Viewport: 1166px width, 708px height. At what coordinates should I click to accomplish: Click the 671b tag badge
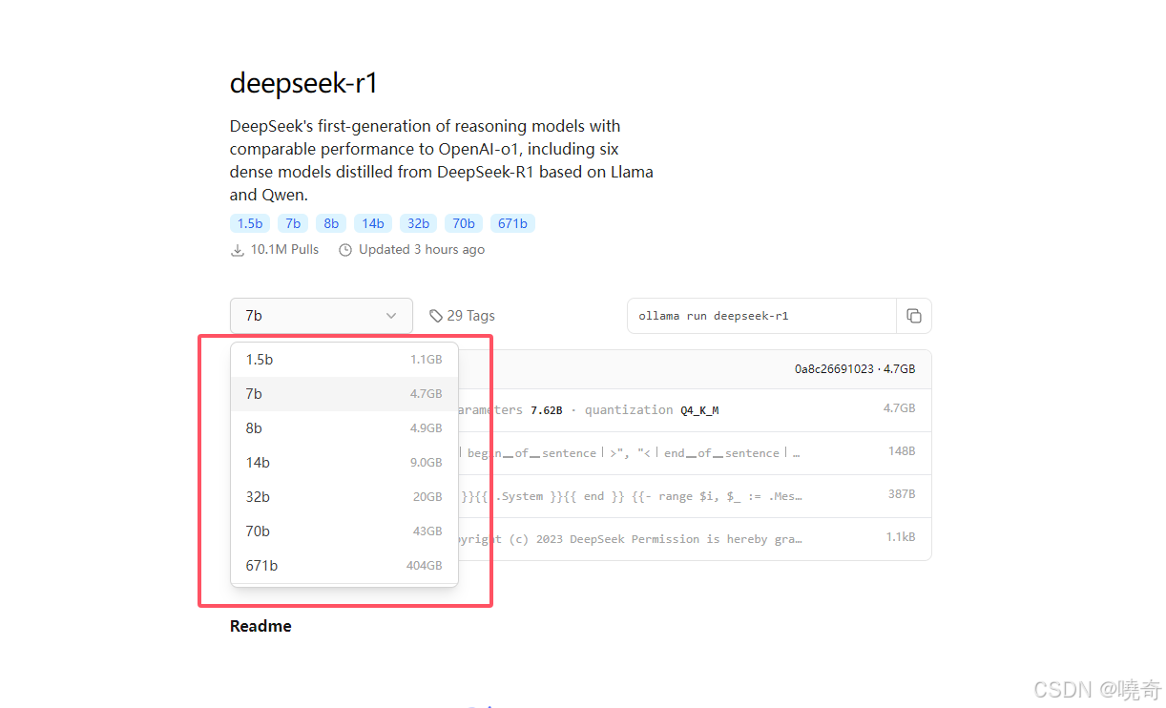coord(512,223)
